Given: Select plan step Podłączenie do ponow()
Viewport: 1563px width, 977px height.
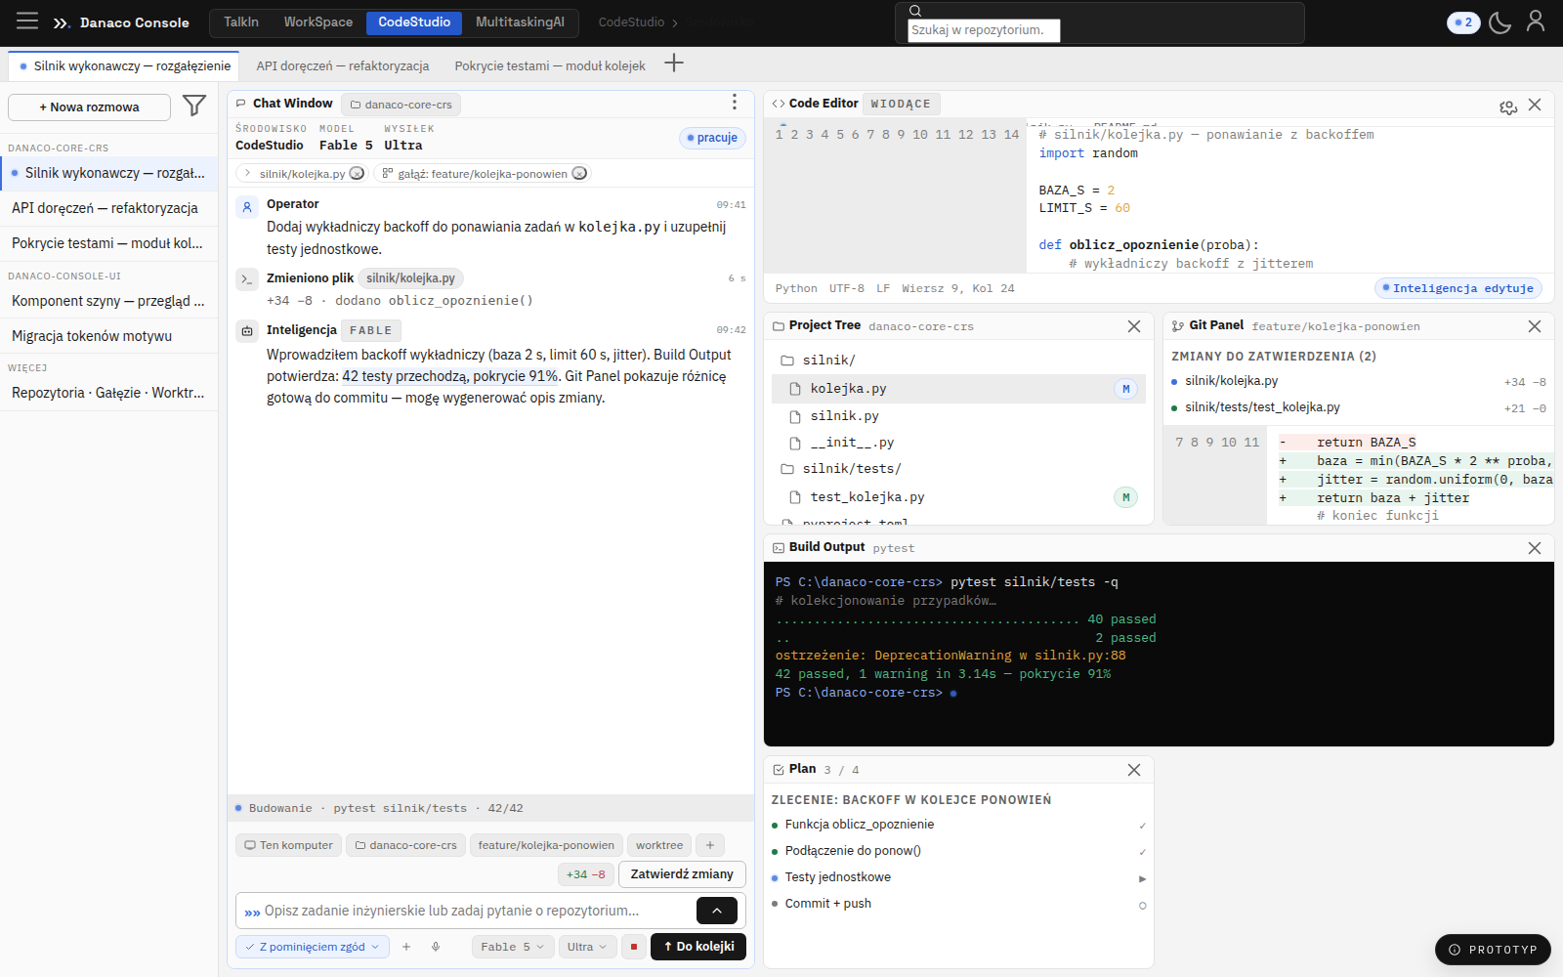Looking at the screenshot, I should (x=958, y=851).
